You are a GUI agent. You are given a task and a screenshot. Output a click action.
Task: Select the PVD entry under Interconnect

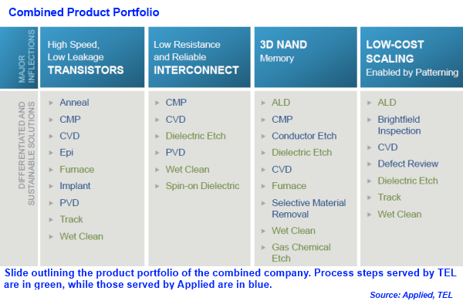click(175, 153)
